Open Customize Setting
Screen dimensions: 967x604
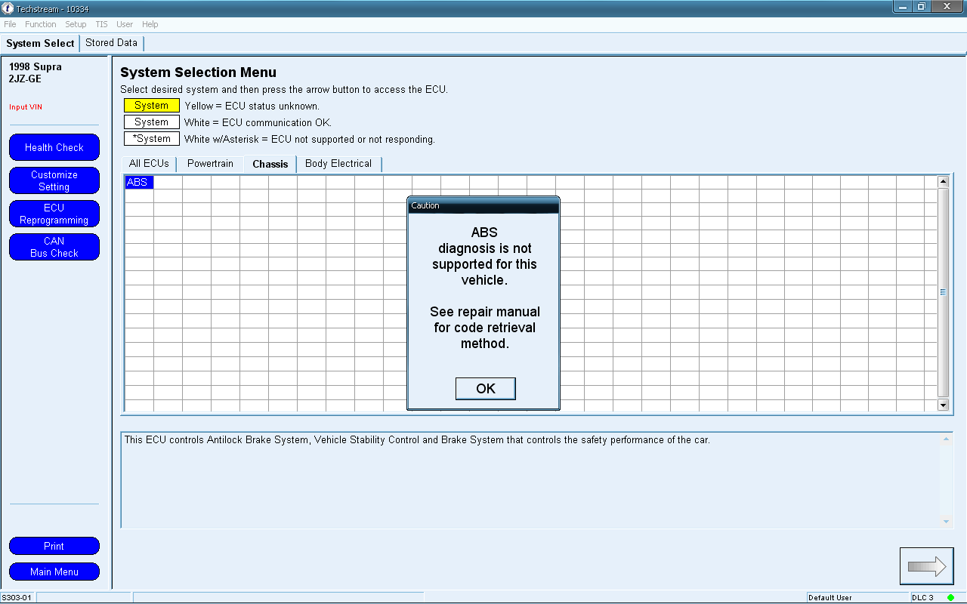pos(54,180)
